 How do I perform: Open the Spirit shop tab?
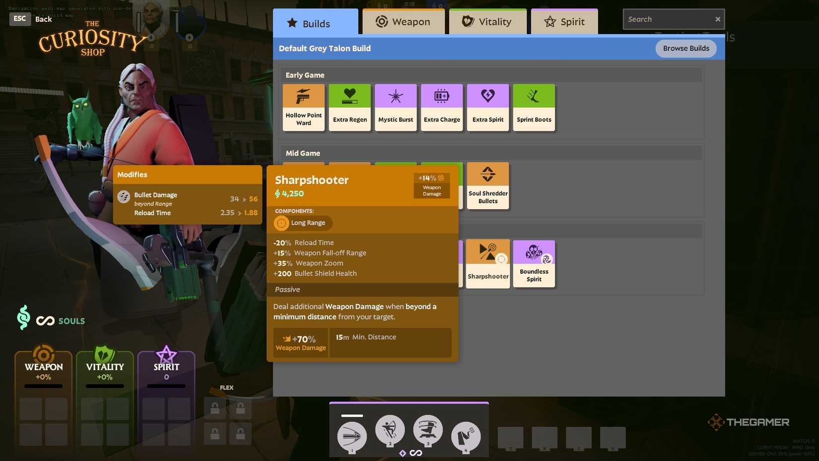pos(564,22)
